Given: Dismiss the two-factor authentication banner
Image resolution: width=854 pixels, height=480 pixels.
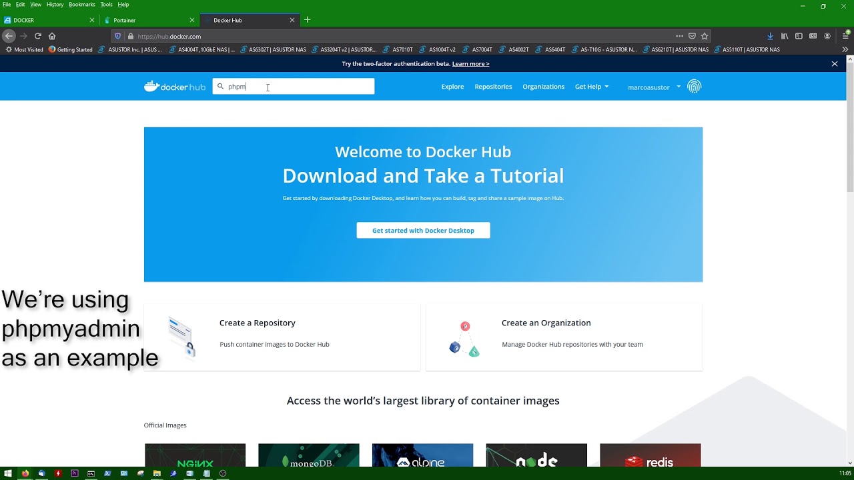Looking at the screenshot, I should [x=834, y=64].
